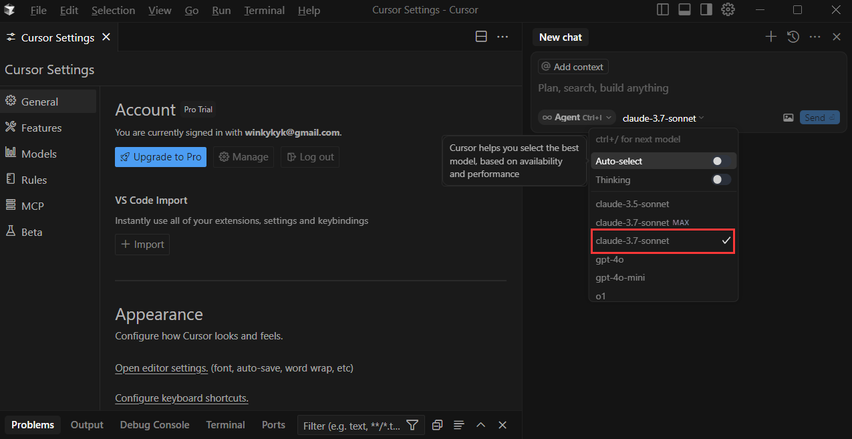
Task: Close the bottom panel
Action: [x=503, y=425]
